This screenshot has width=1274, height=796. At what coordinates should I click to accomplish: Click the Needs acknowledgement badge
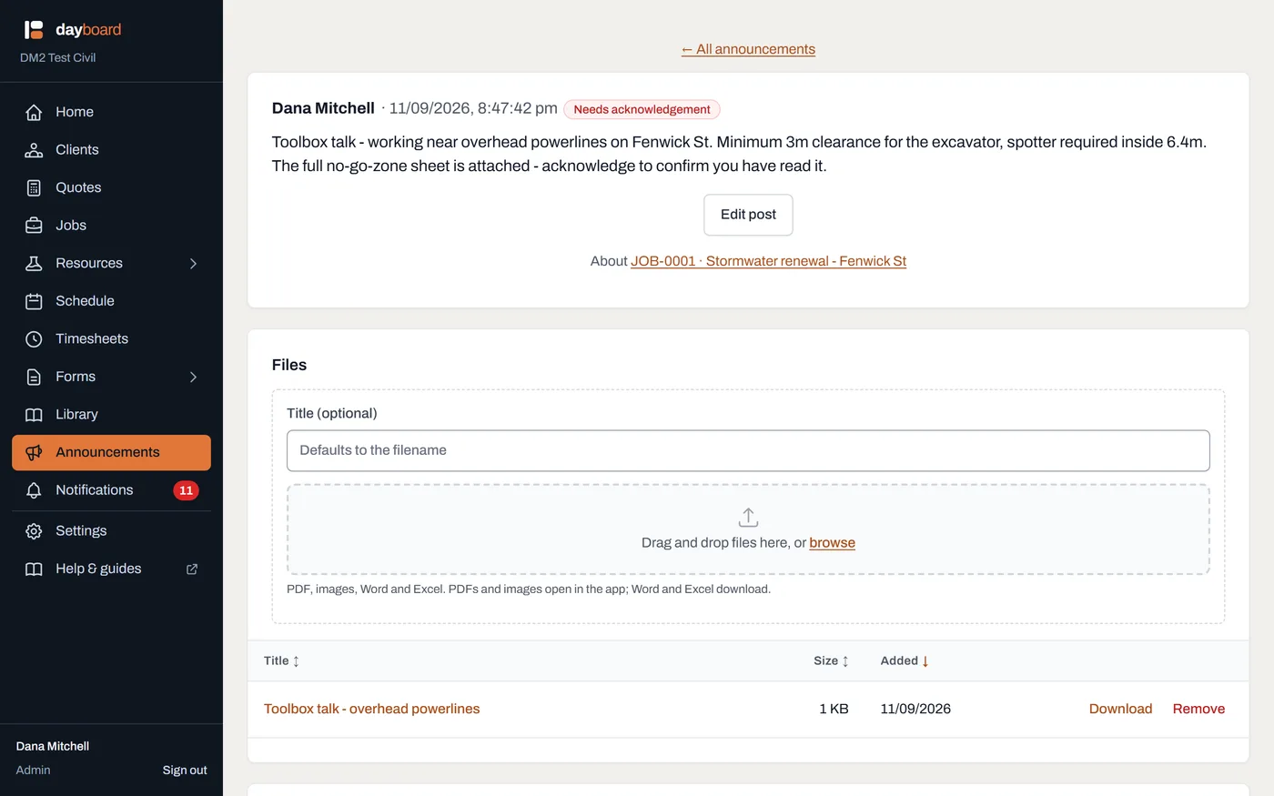642,109
